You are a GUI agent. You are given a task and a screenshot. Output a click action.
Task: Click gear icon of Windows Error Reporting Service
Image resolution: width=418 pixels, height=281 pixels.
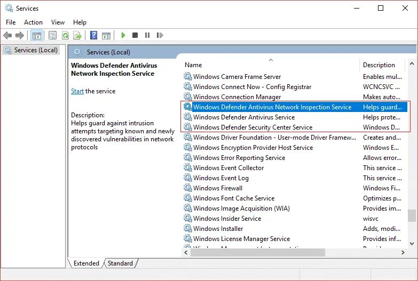(188, 157)
